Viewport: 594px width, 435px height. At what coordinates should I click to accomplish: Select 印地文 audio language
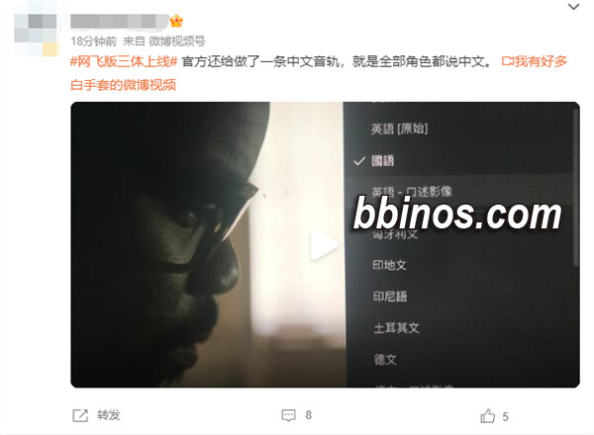[389, 265]
